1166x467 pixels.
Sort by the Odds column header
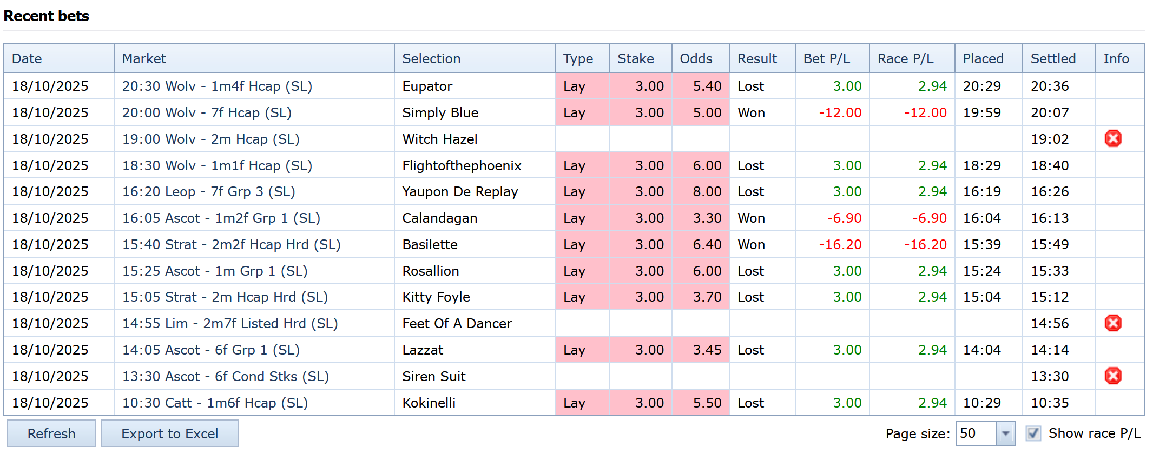[x=696, y=58]
